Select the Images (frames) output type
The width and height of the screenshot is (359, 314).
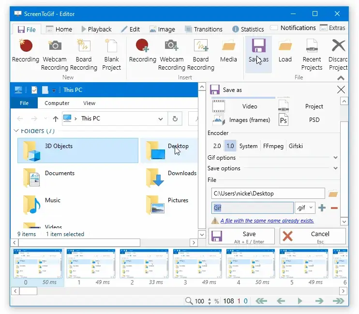[243, 120]
